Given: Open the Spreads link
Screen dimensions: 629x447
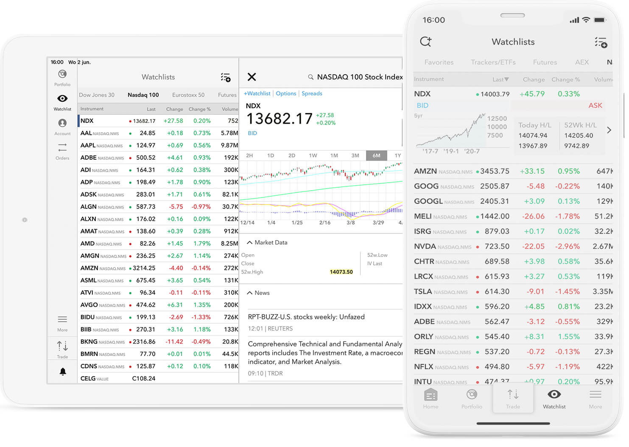Looking at the screenshot, I should pyautogui.click(x=312, y=93).
